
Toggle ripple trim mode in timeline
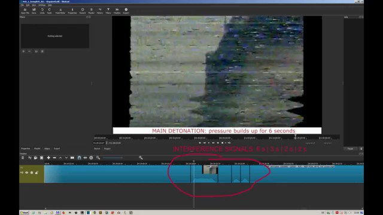[x=85, y=158]
